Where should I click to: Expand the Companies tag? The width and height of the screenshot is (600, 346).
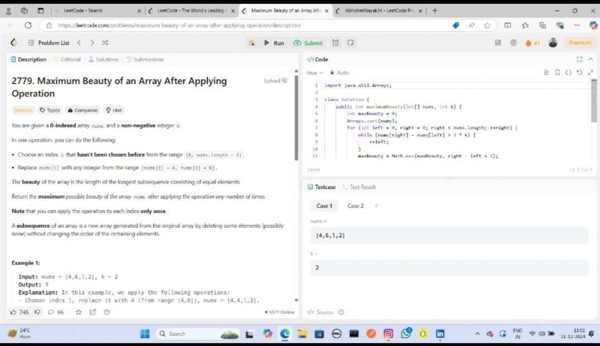(x=83, y=110)
